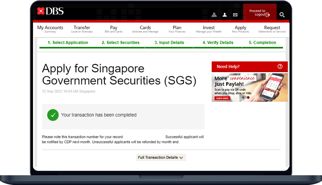
Task: Open the Transfer menu
Action: (82, 29)
